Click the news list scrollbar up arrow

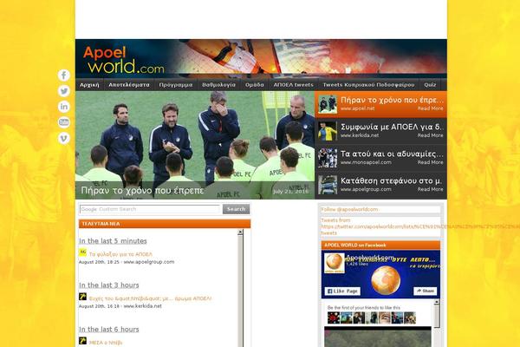[240, 232]
